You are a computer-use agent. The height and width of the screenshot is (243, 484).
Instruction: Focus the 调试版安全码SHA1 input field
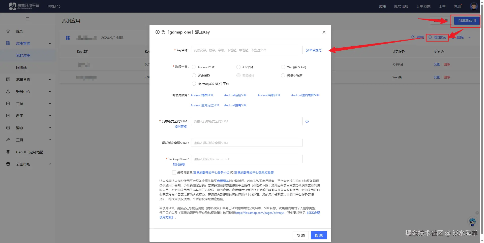tap(247, 143)
